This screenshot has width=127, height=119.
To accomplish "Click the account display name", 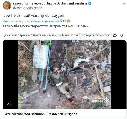I will coord(50,3).
